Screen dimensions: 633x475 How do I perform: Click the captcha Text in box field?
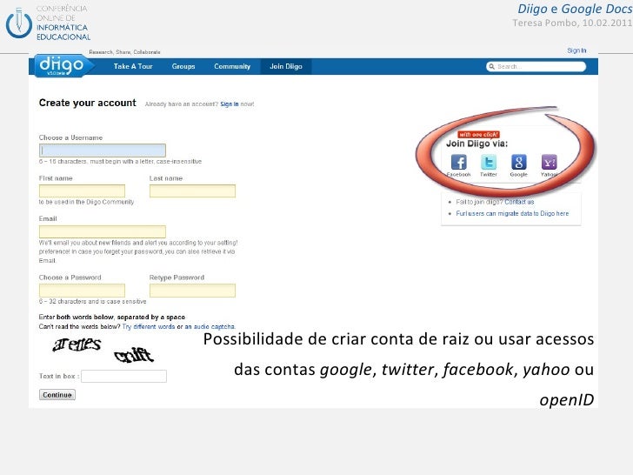click(124, 376)
